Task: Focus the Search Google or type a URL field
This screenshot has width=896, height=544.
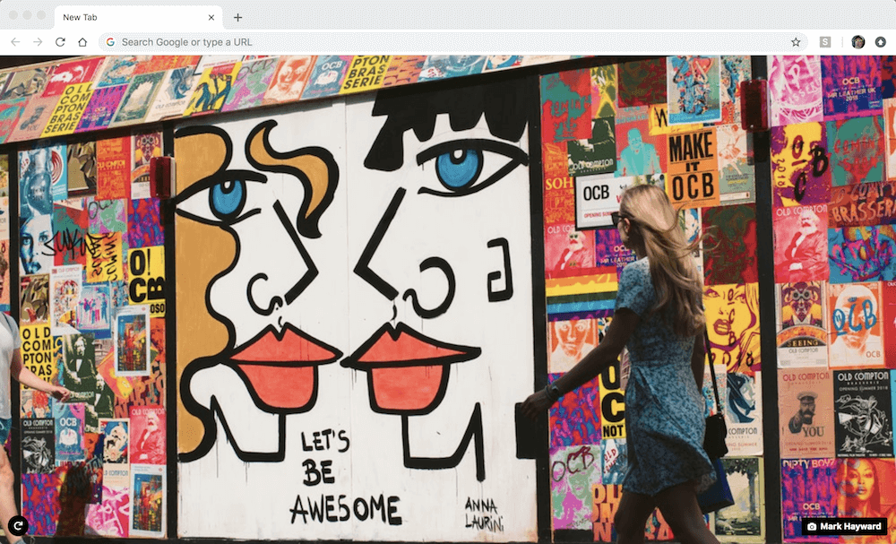Action: click(452, 42)
